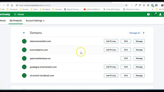Click the site padlock icon in address bar
Screen dimensions: 164x92
click(x=17, y=5)
